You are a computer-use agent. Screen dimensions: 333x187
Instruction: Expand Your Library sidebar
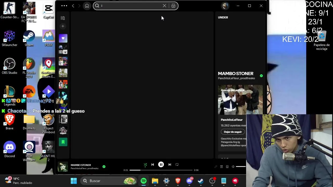63,18
